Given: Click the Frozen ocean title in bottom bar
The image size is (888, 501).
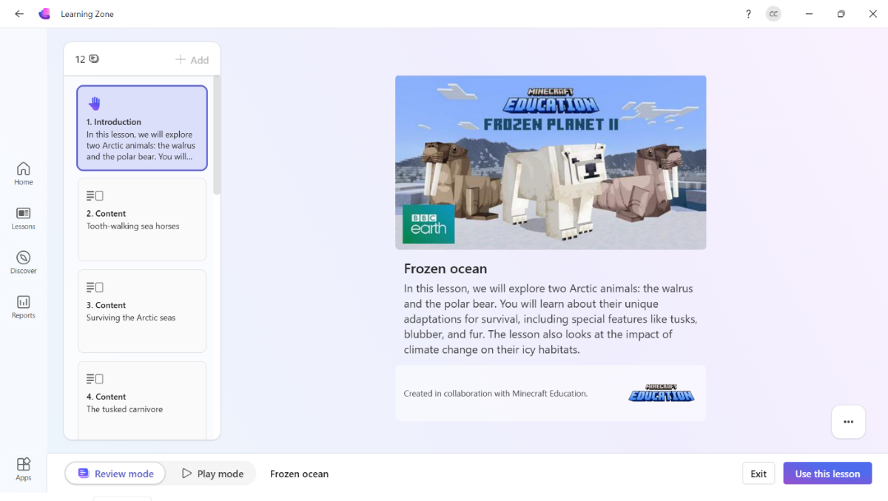Looking at the screenshot, I should click(x=299, y=474).
